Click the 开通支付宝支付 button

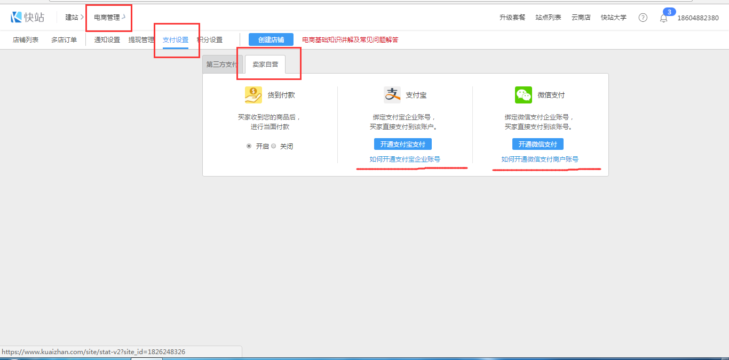pyautogui.click(x=403, y=145)
